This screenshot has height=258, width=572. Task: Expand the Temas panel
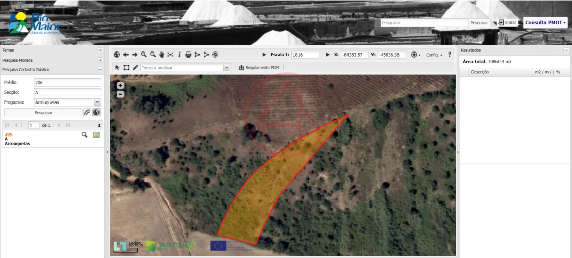pos(100,50)
